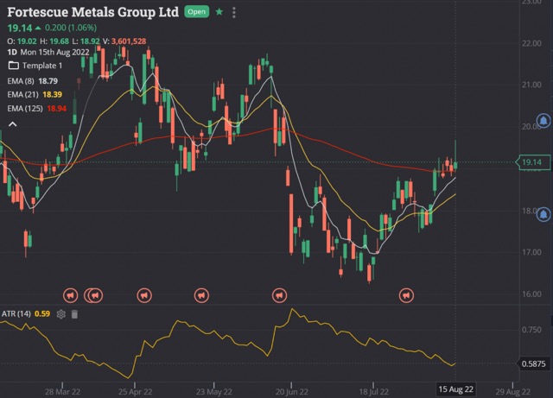The image size is (553, 398).
Task: Collapse the indicator legend with up chevron
Action: point(12,123)
